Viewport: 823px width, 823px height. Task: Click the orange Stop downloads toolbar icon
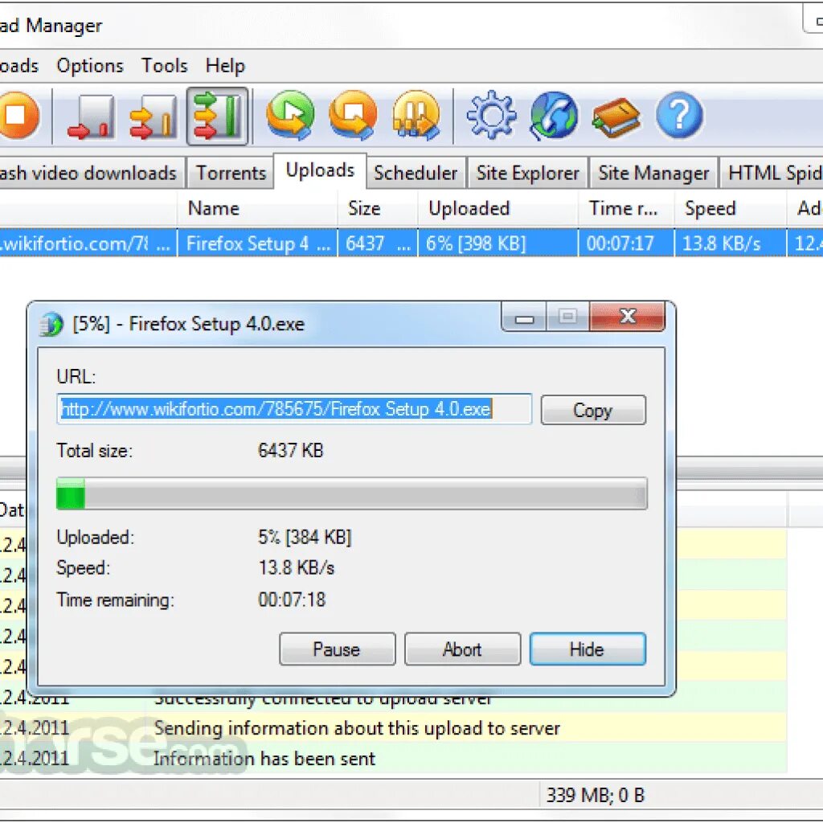tap(18, 116)
